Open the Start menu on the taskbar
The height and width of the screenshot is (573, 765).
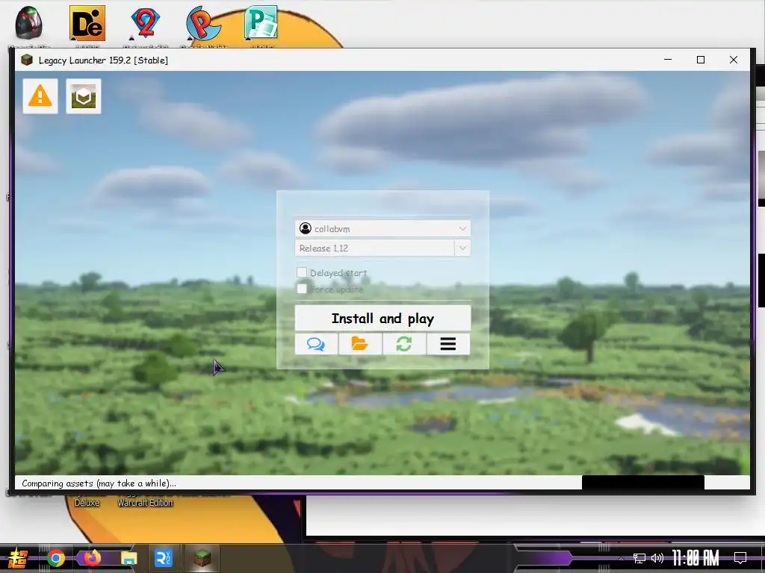pos(18,558)
